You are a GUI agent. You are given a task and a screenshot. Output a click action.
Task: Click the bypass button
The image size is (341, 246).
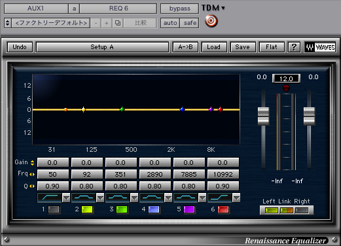click(180, 9)
